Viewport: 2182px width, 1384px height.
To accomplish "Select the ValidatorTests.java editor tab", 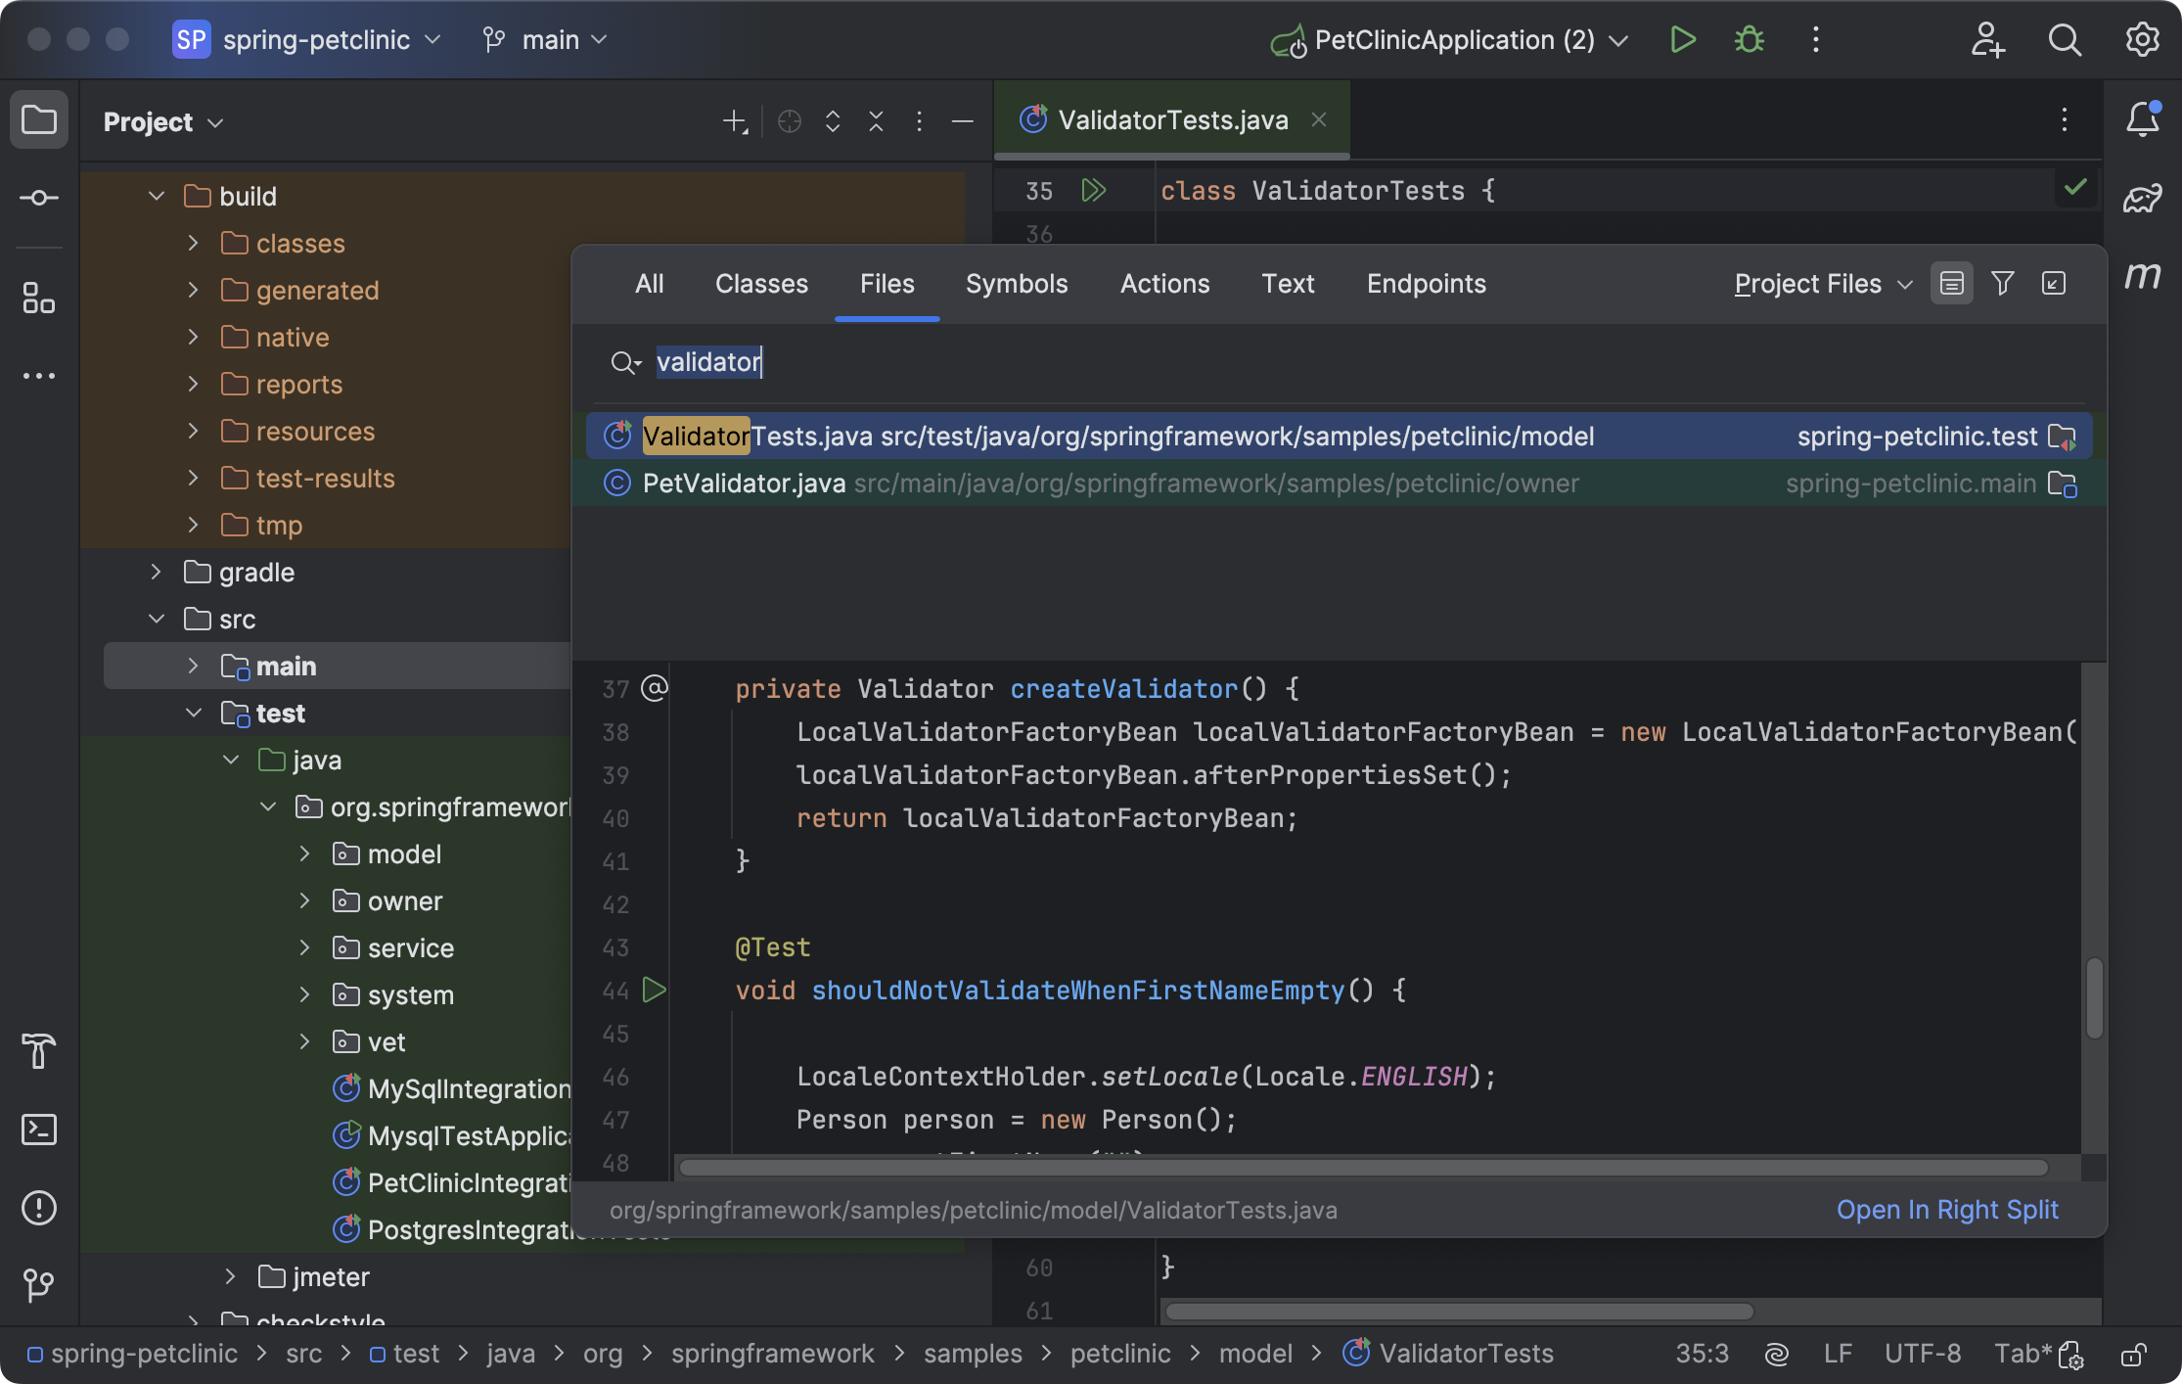I will 1172,119.
